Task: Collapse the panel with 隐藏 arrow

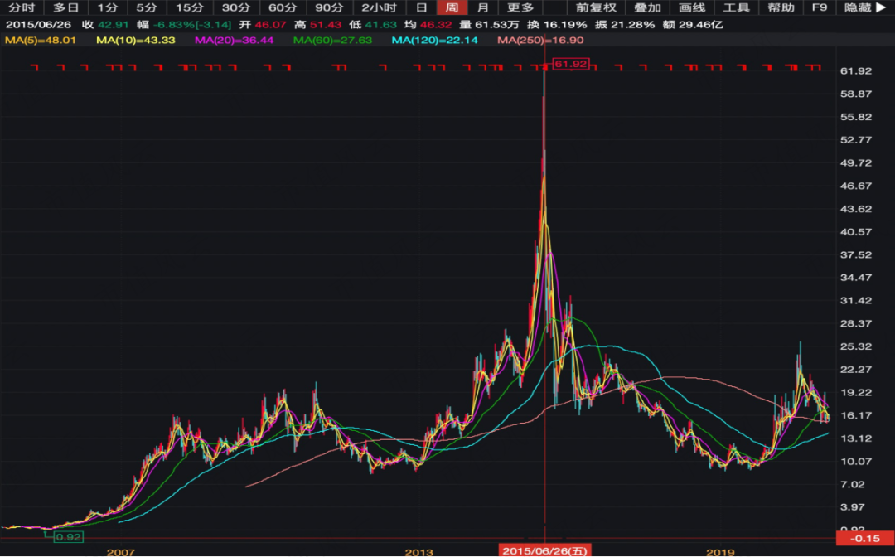Action: pyautogui.click(x=864, y=7)
